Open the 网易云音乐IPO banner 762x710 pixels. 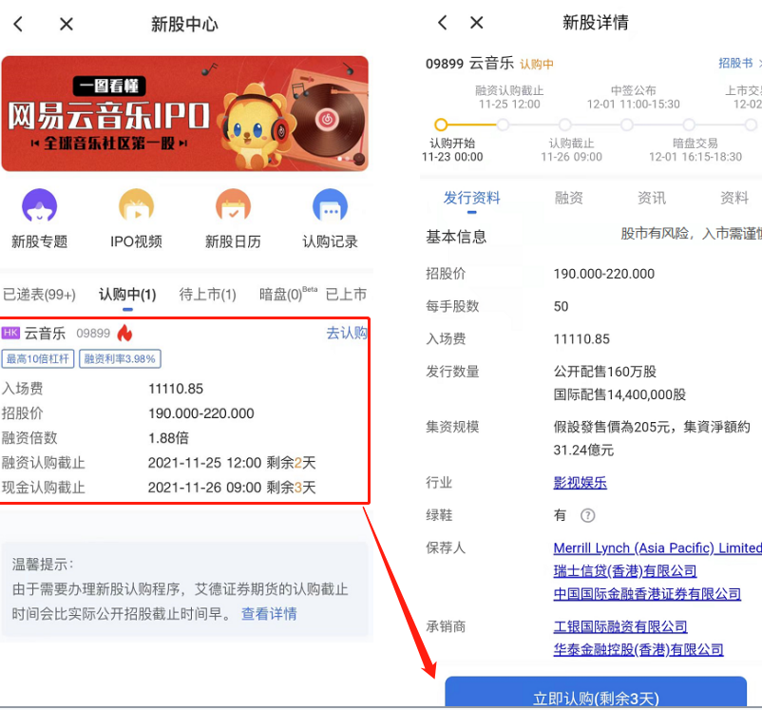184,113
